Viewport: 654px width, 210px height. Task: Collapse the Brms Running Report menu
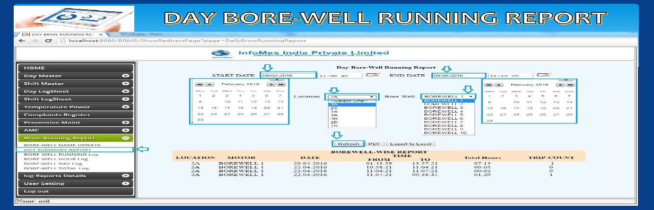click(125, 138)
